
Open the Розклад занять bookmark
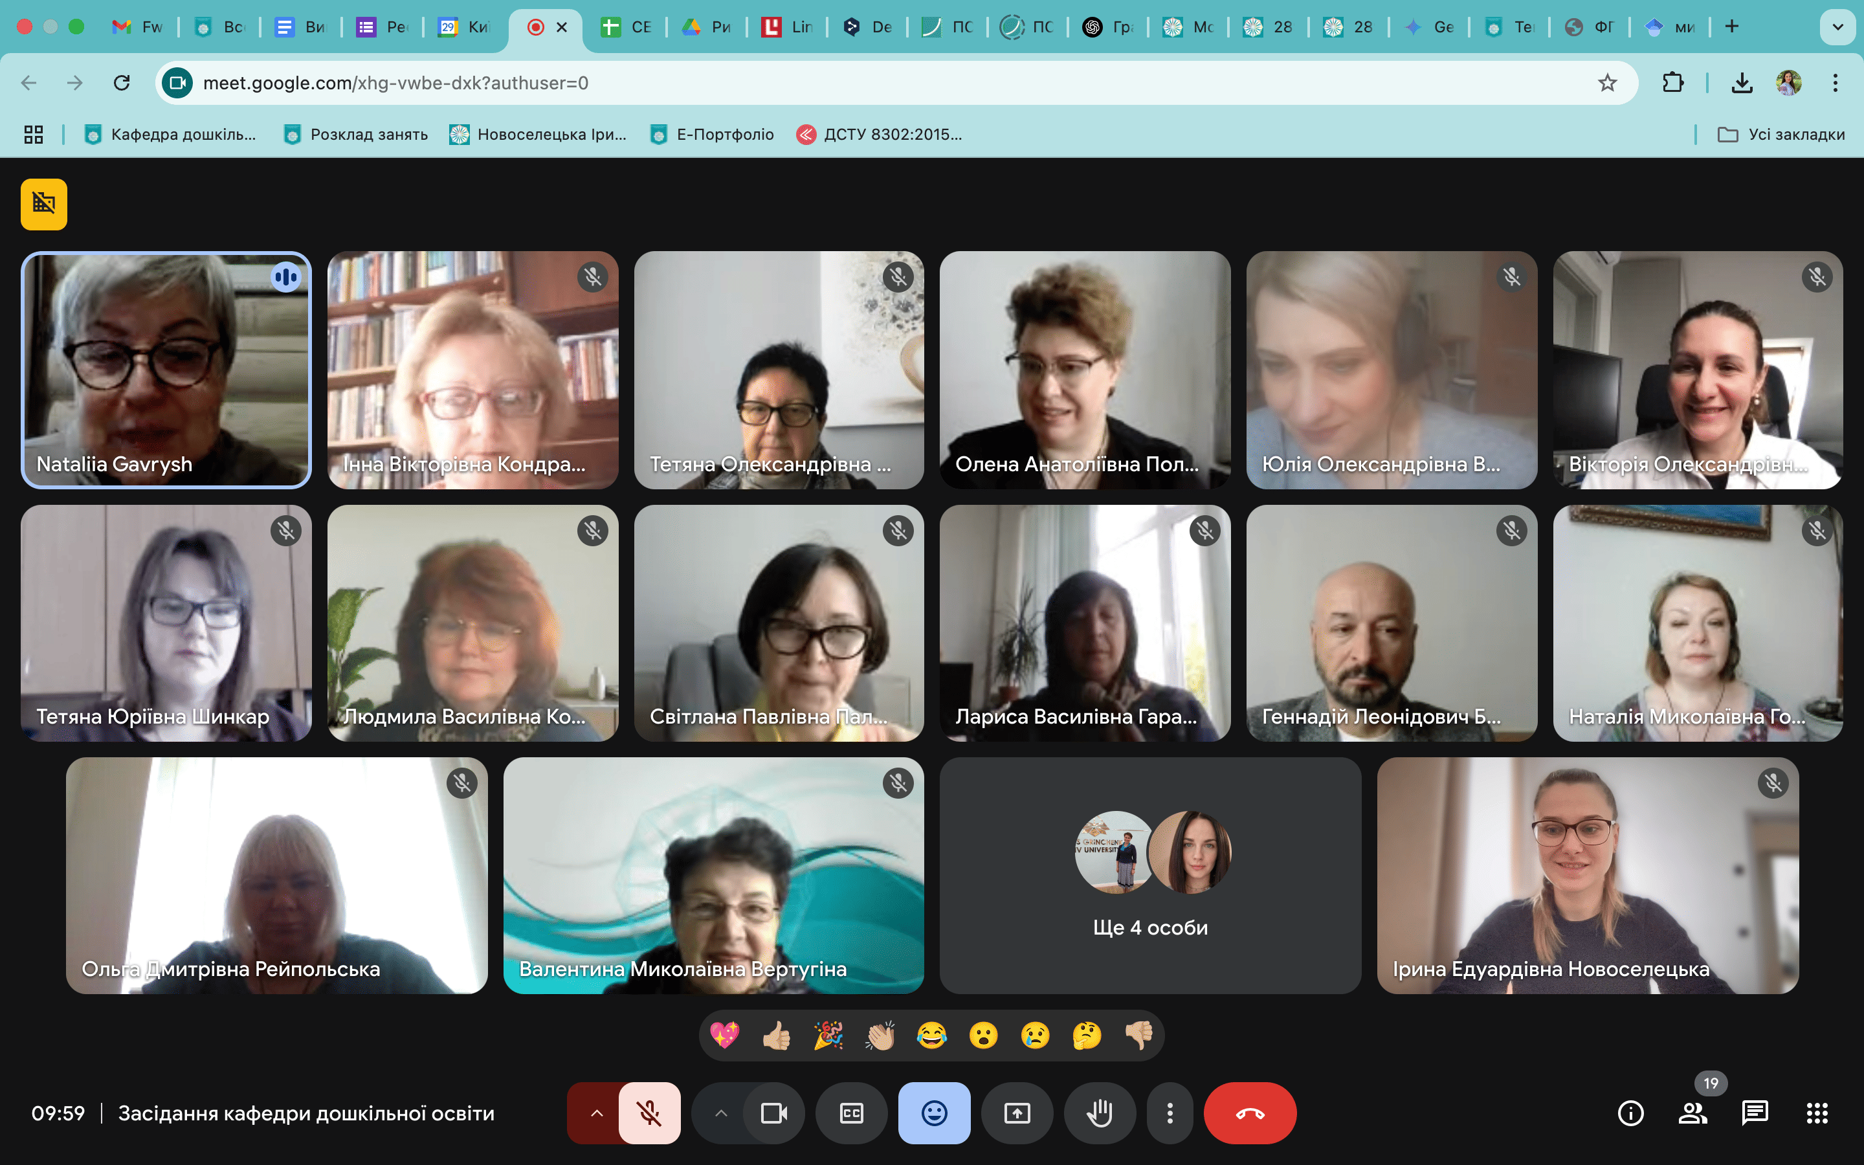click(x=356, y=135)
